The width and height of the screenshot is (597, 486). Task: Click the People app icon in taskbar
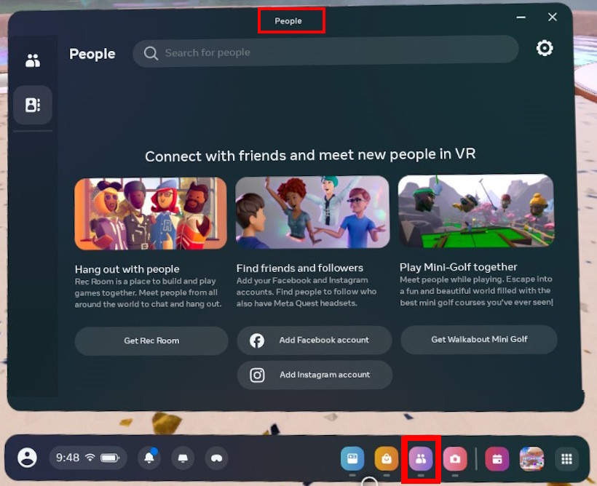tap(421, 458)
